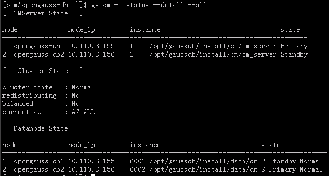Click the redistributing No value

click(75, 96)
